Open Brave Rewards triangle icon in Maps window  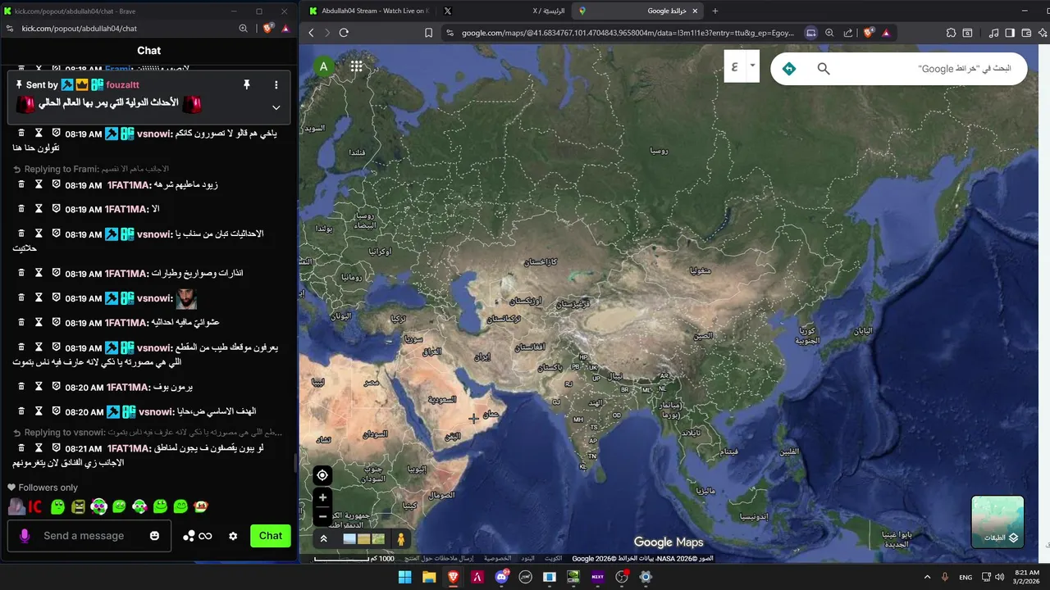tap(885, 33)
